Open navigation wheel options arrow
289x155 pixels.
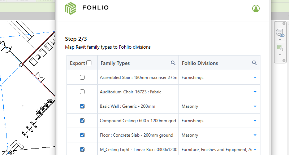coord(280,40)
